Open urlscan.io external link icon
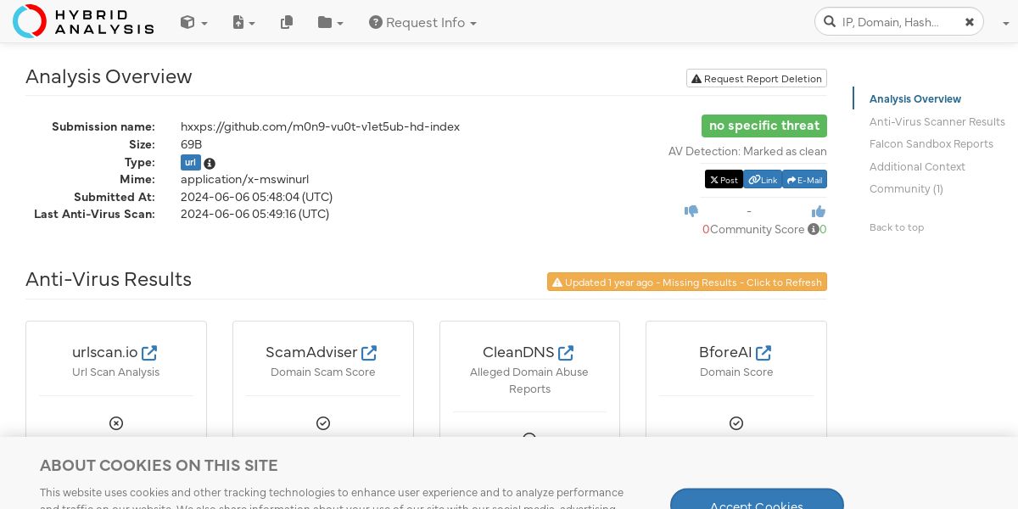1018x509 pixels. [149, 352]
